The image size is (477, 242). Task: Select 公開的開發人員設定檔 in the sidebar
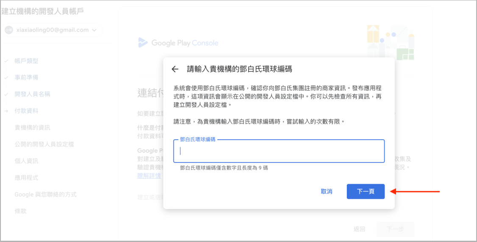[44, 144]
